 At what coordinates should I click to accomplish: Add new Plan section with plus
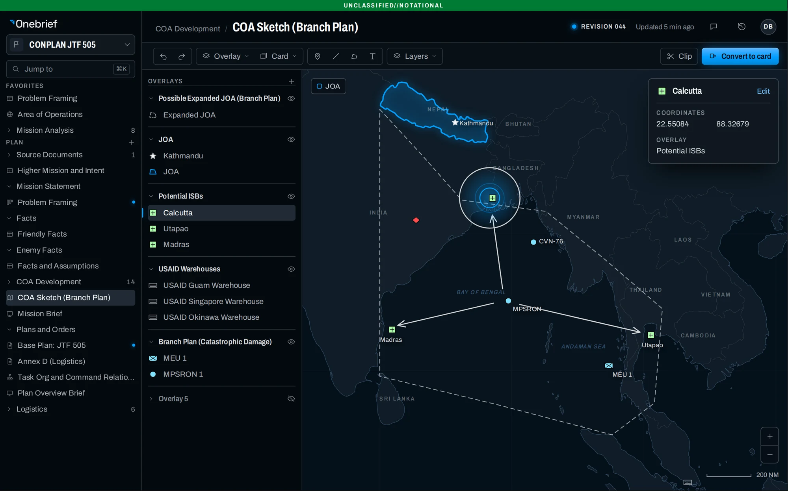[x=132, y=142]
